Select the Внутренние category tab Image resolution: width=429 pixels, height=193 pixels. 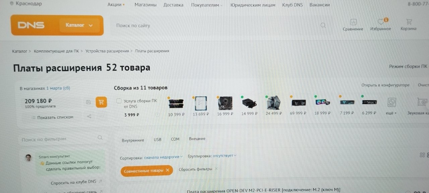(133, 140)
